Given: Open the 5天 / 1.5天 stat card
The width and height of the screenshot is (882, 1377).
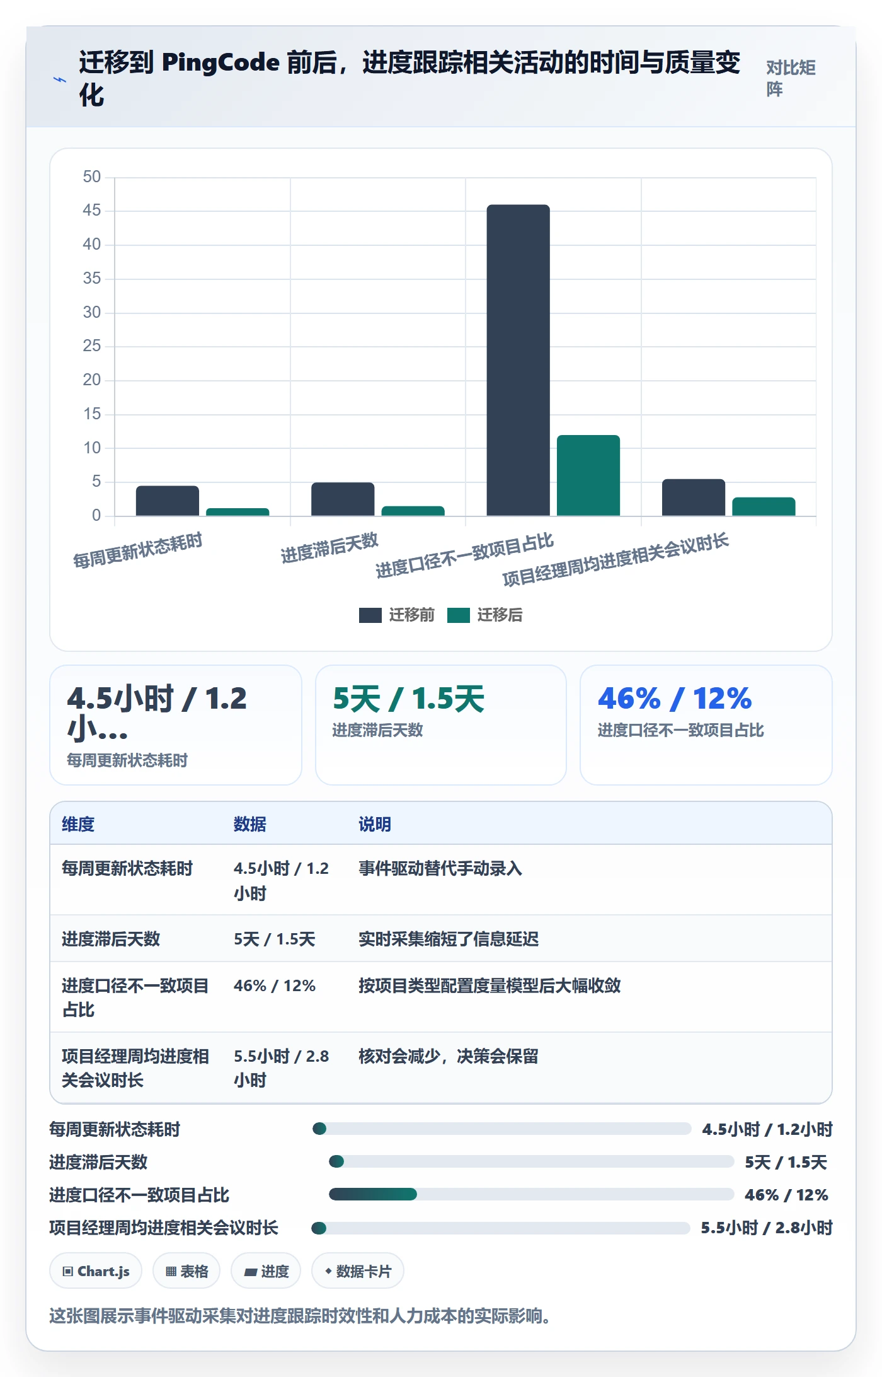Looking at the screenshot, I should (x=441, y=725).
